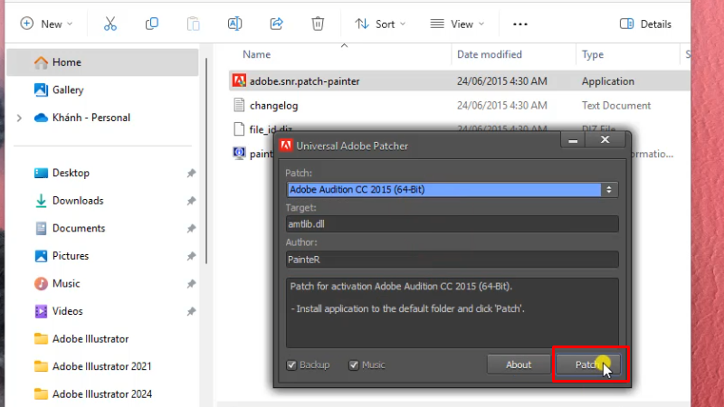The width and height of the screenshot is (724, 407).
Task: Unpin Pictures using its pin icon
Action: [x=191, y=256]
